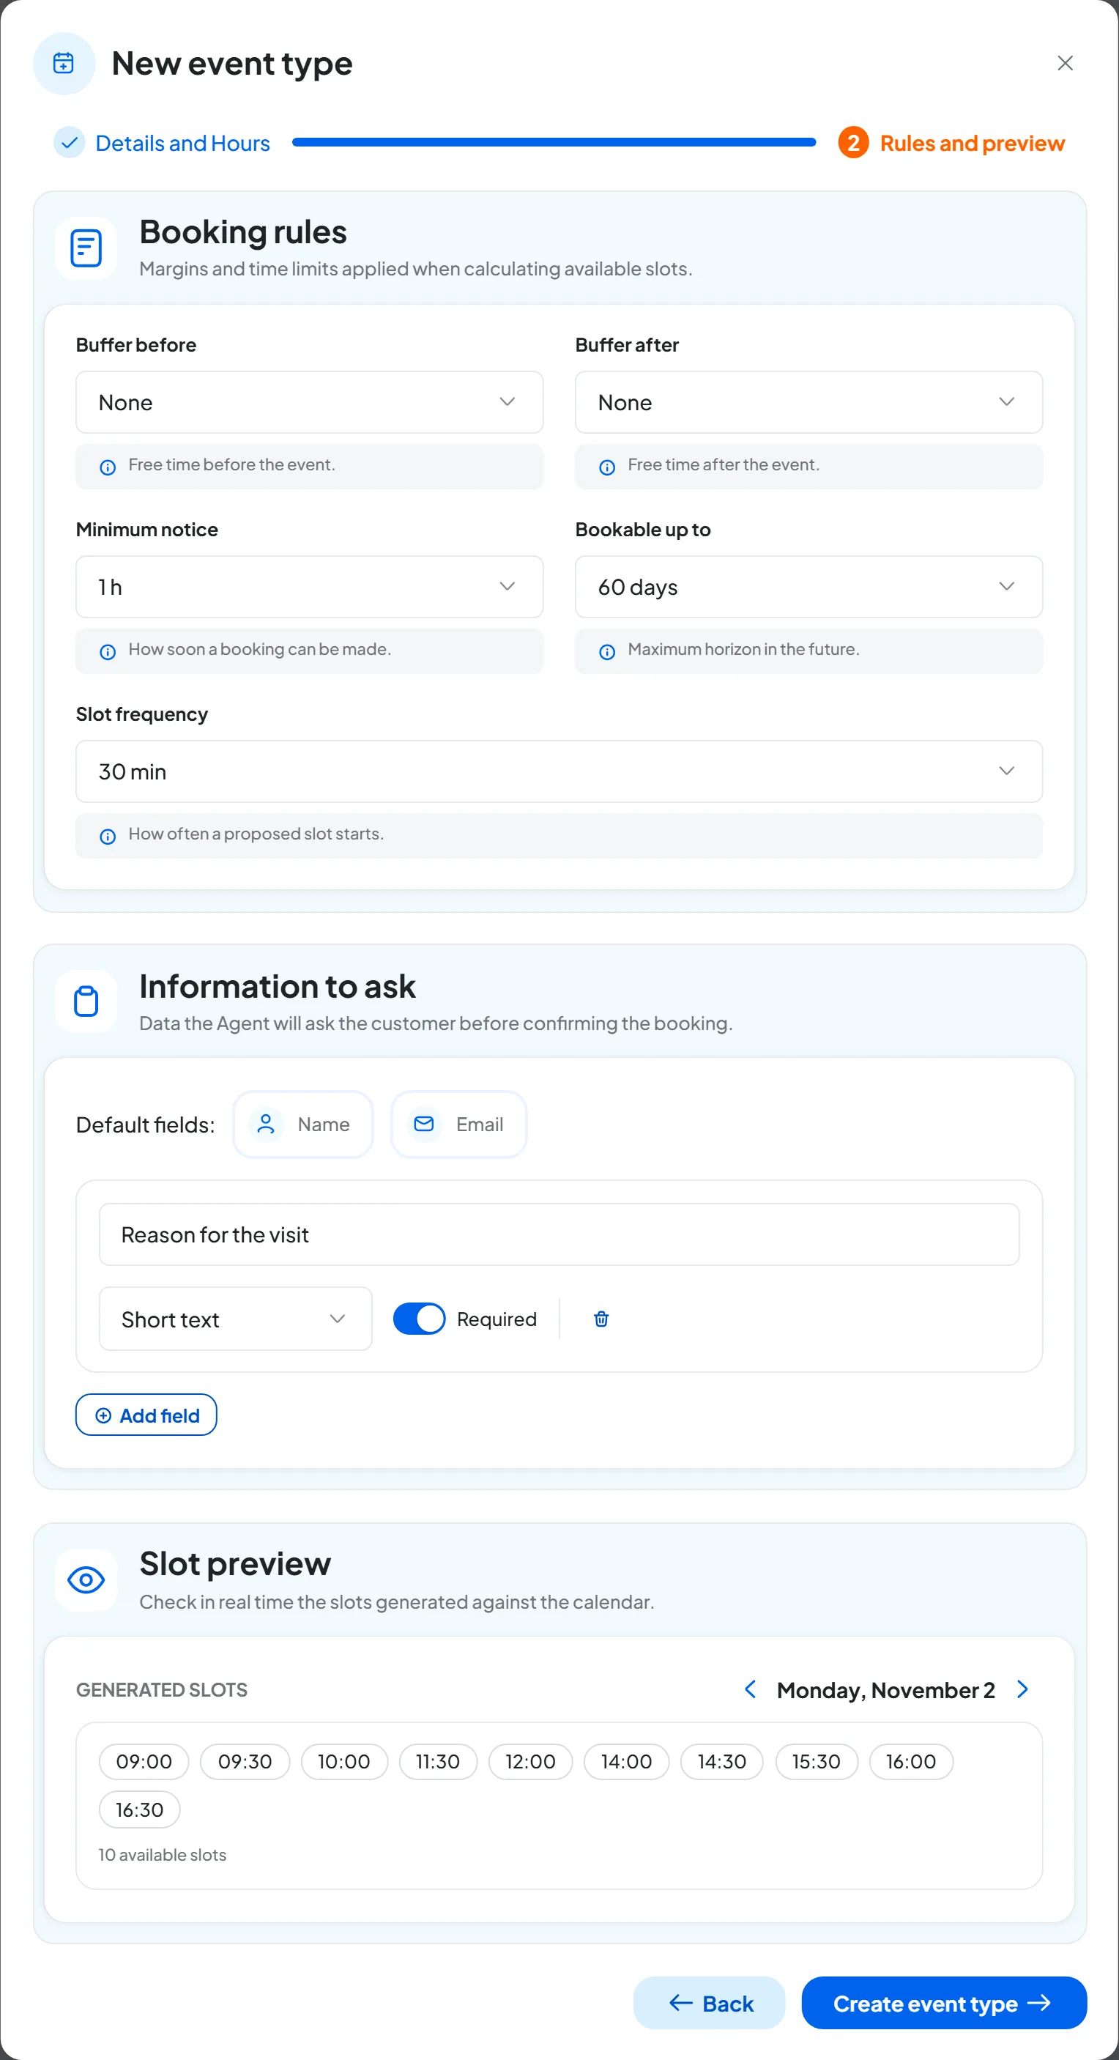Click the info icon for Free time after the event
The image size is (1119, 2060).
point(607,467)
